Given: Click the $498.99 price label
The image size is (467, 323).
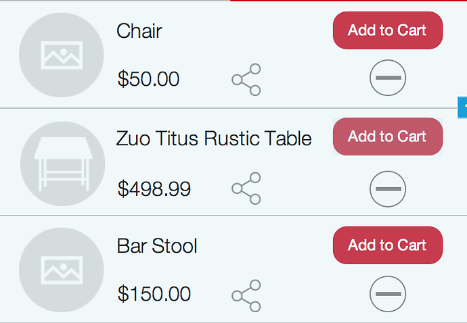Looking at the screenshot, I should (x=154, y=189).
